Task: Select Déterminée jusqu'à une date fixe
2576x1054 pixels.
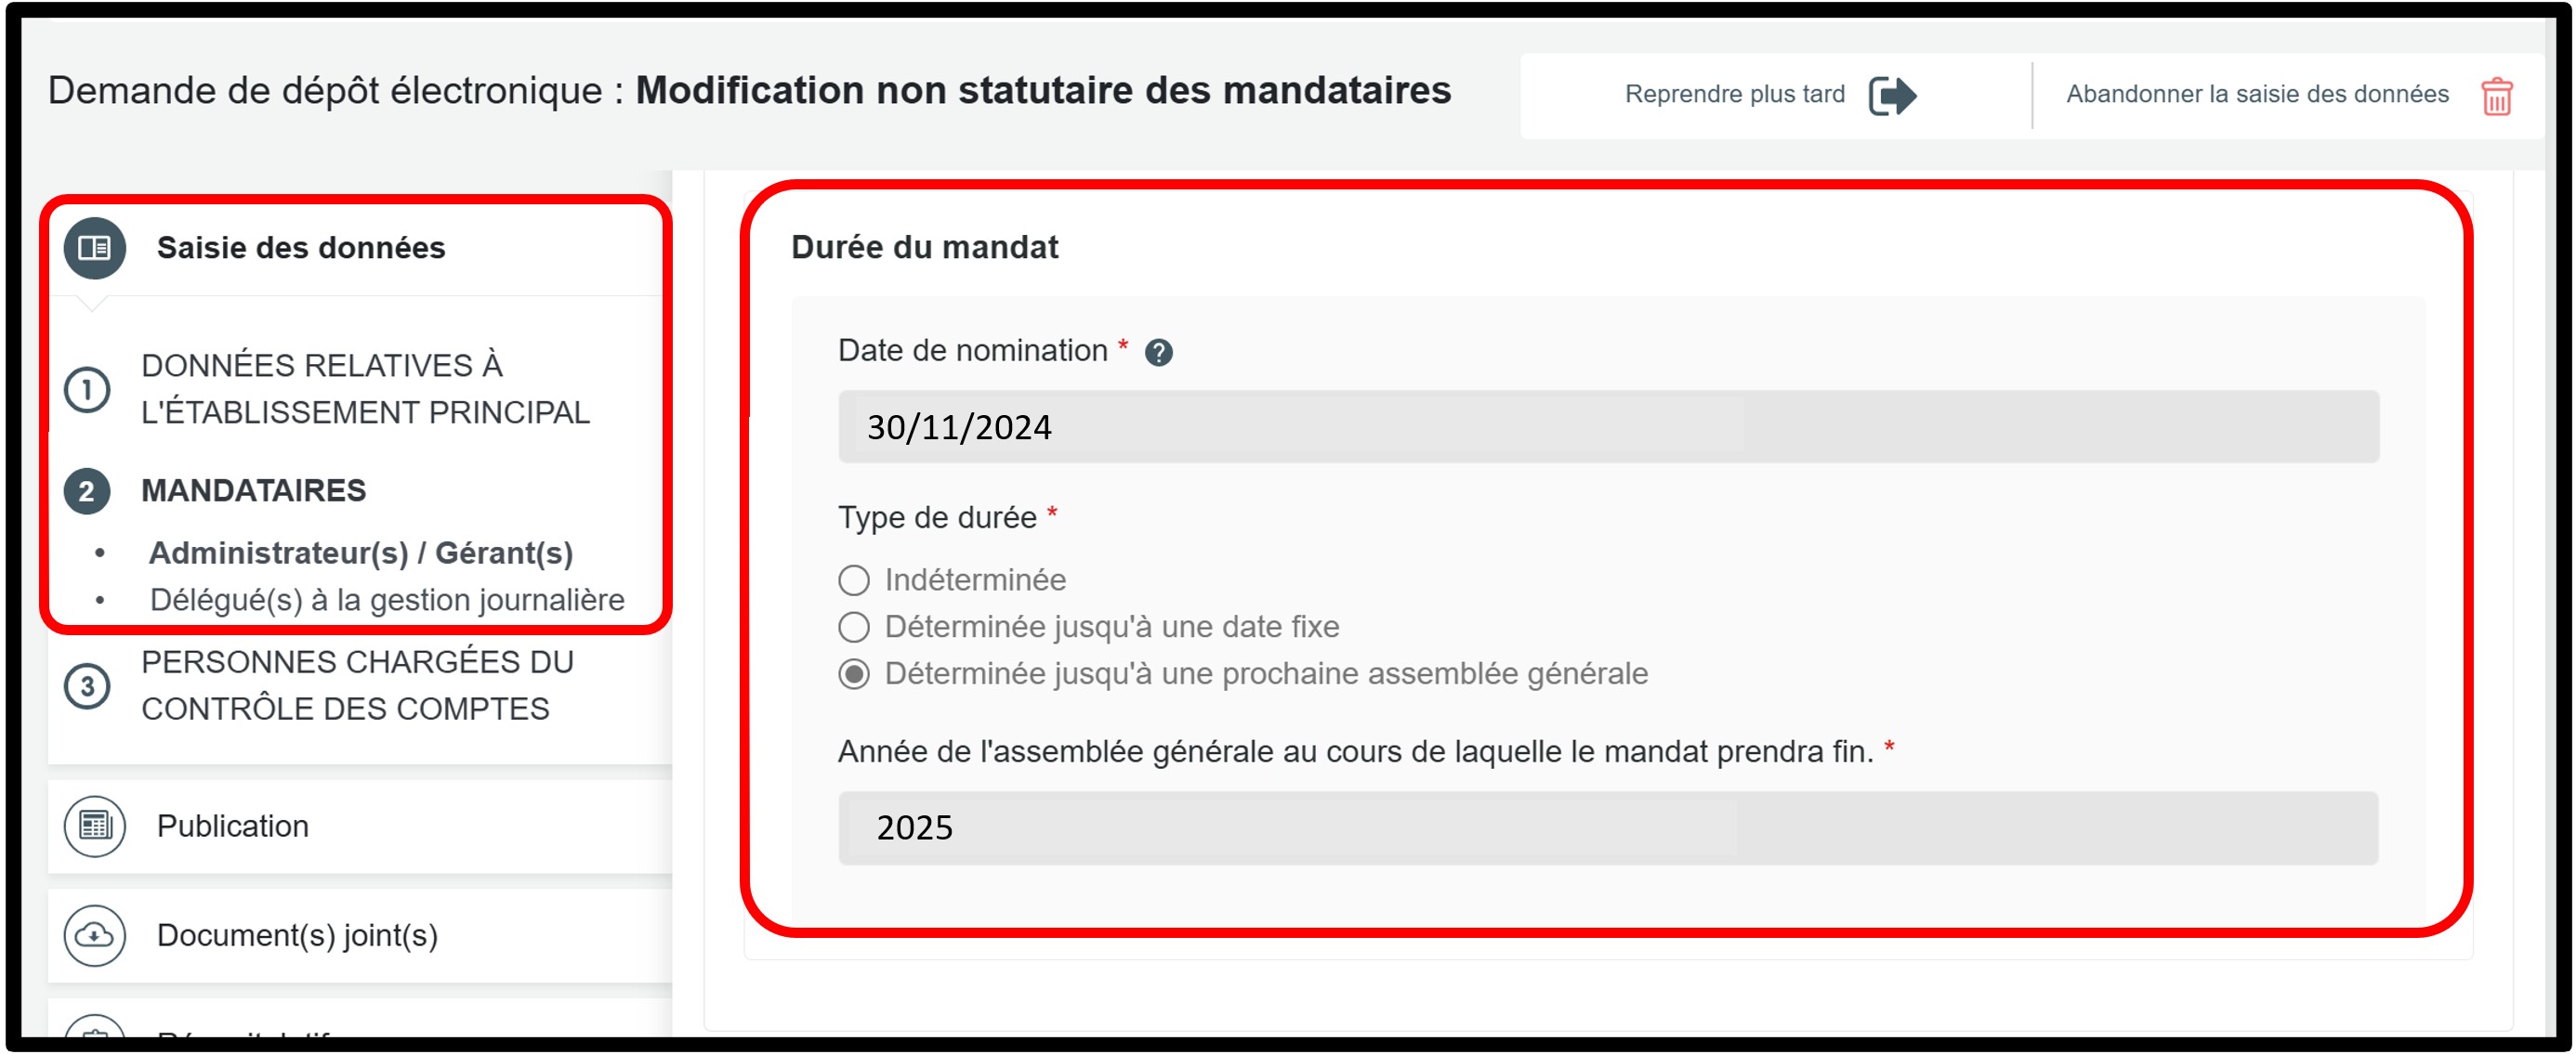Action: coord(854,628)
